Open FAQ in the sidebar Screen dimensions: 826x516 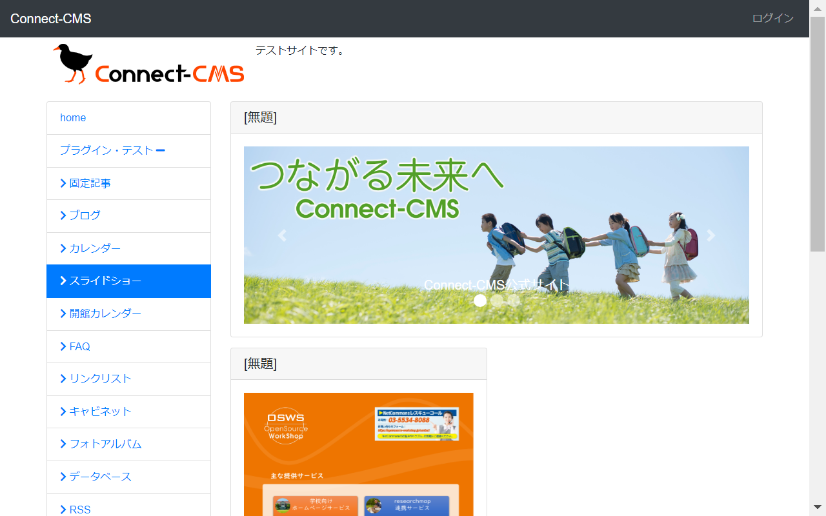point(128,347)
